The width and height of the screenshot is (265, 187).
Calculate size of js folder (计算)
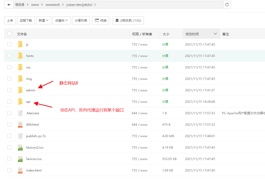(165, 44)
